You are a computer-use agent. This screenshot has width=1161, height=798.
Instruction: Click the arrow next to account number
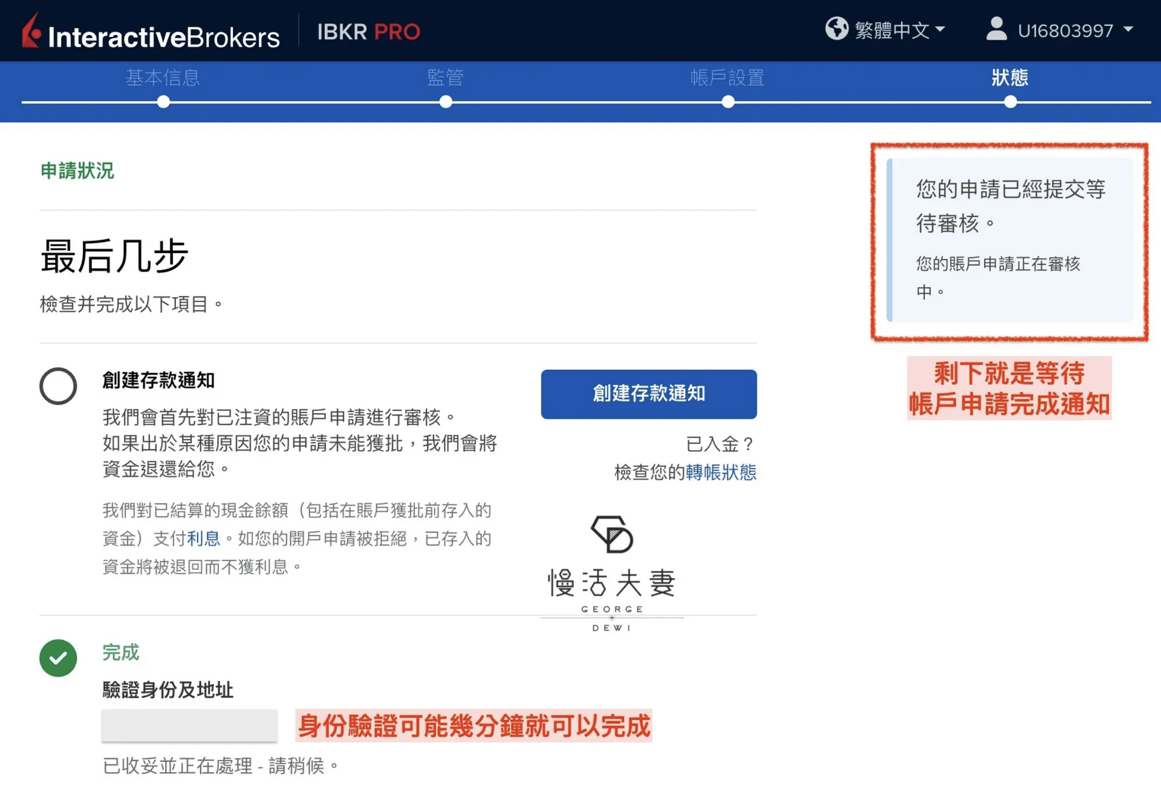tap(1128, 29)
